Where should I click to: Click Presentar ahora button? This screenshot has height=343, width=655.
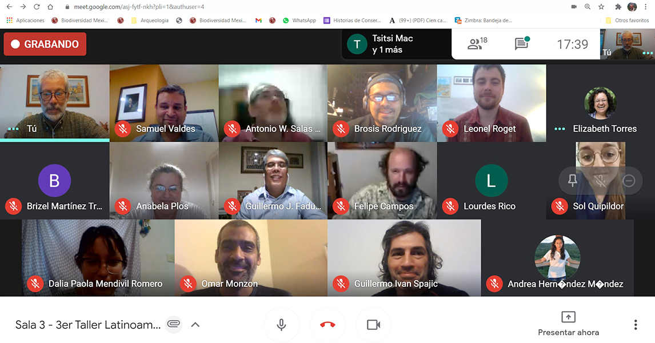pyautogui.click(x=568, y=324)
